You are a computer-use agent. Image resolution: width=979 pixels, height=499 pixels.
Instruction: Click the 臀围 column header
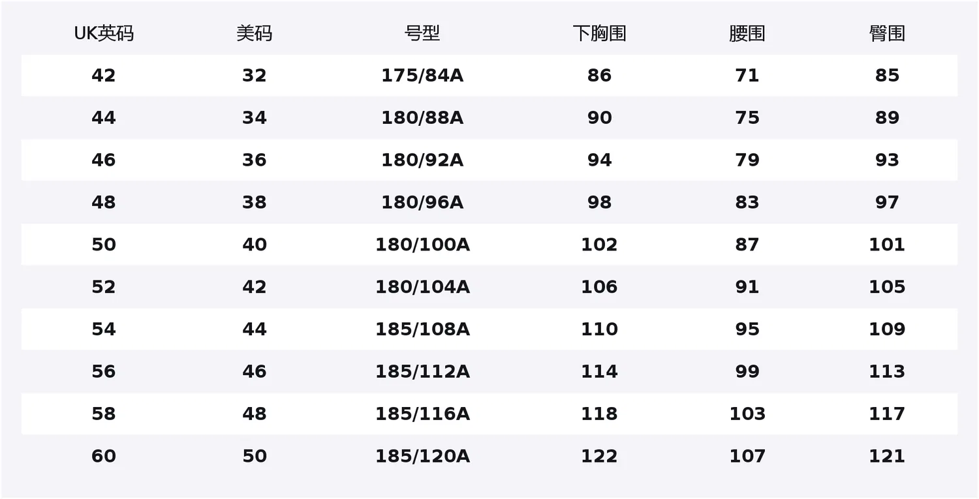(887, 33)
